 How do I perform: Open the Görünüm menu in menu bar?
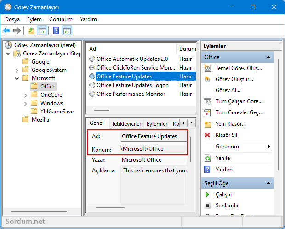click(61, 19)
